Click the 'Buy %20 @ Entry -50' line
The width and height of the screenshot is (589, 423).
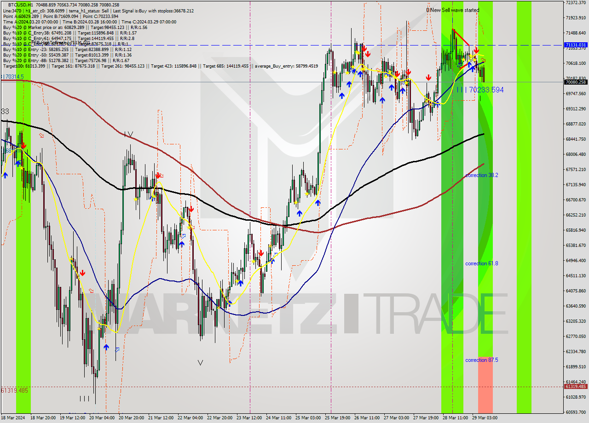(67, 55)
